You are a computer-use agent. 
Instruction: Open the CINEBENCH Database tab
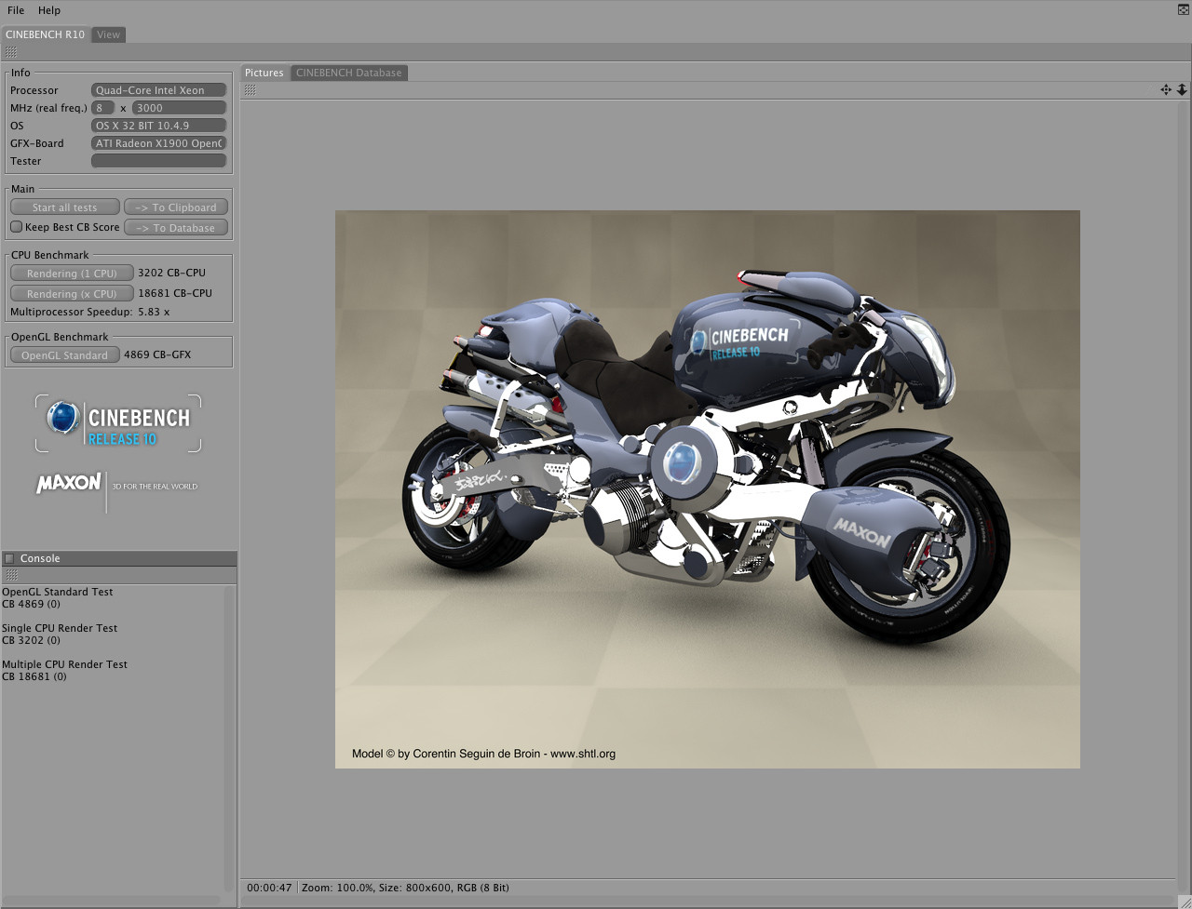[349, 73]
